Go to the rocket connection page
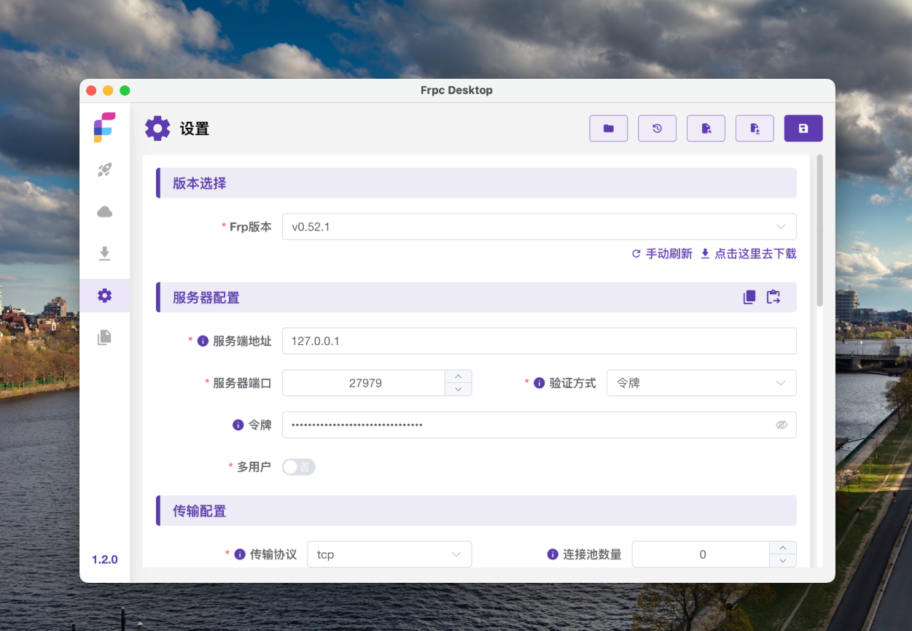 pyautogui.click(x=104, y=170)
